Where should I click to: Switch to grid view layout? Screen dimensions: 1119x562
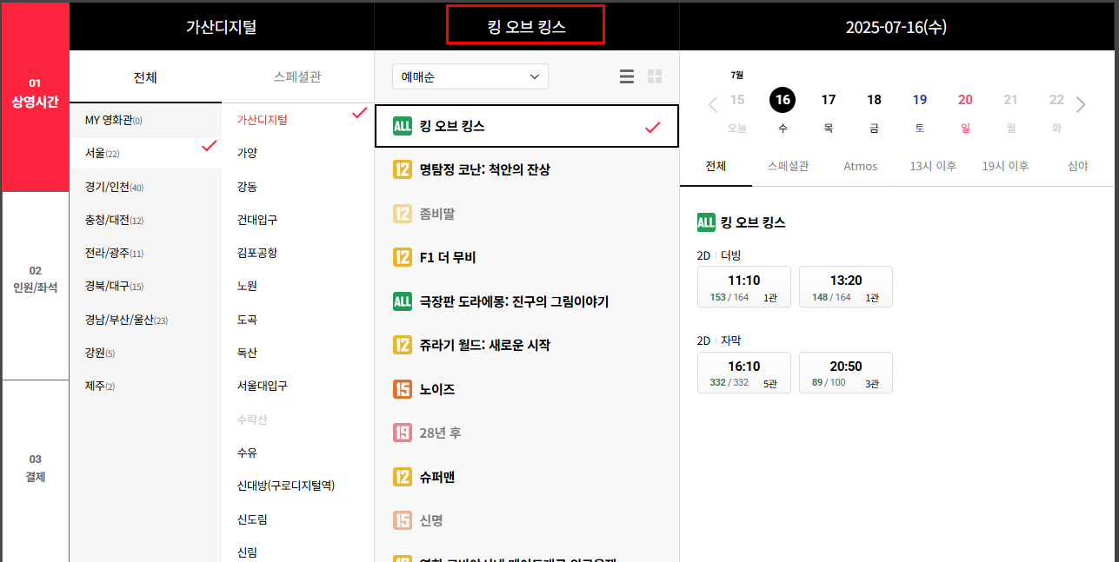(654, 76)
